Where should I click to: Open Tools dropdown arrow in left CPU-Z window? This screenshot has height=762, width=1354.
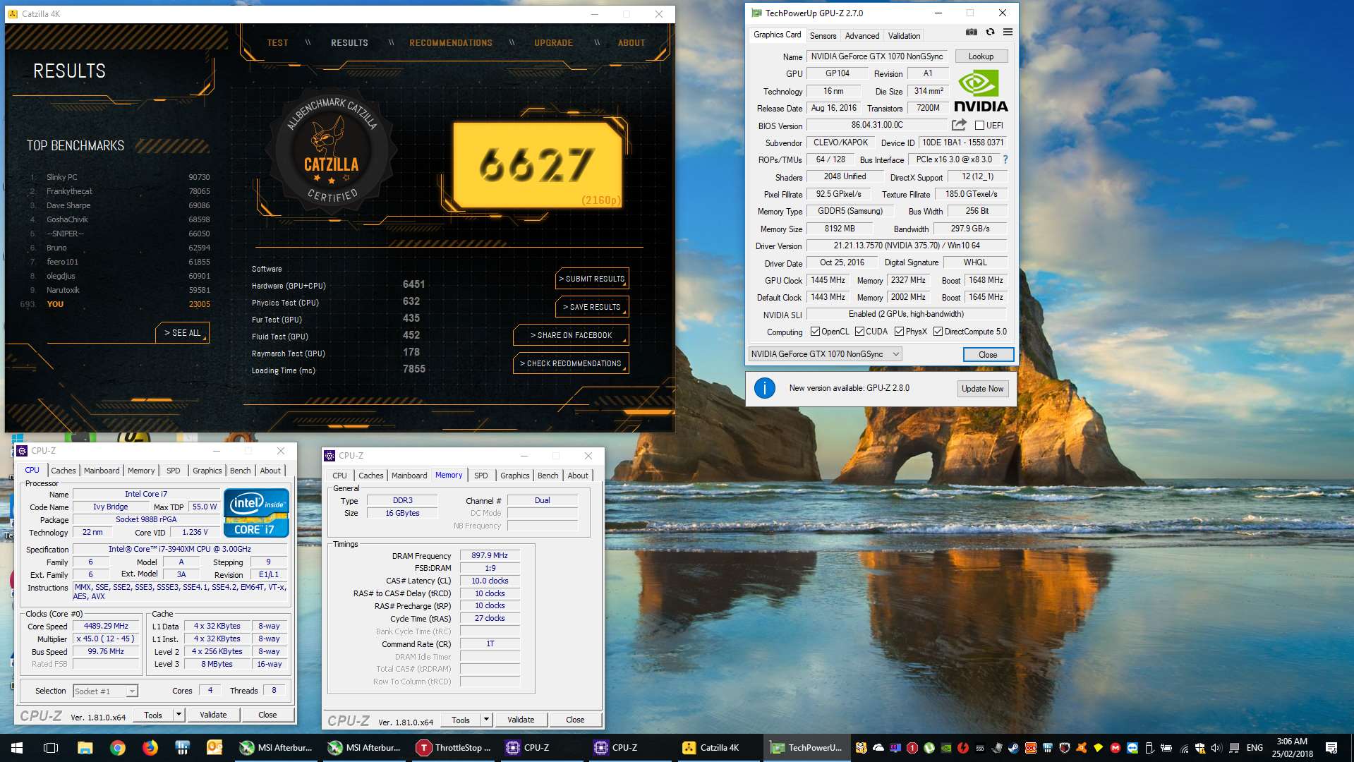[179, 715]
